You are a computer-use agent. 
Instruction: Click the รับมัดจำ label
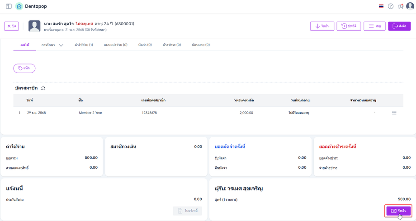coord(221,158)
